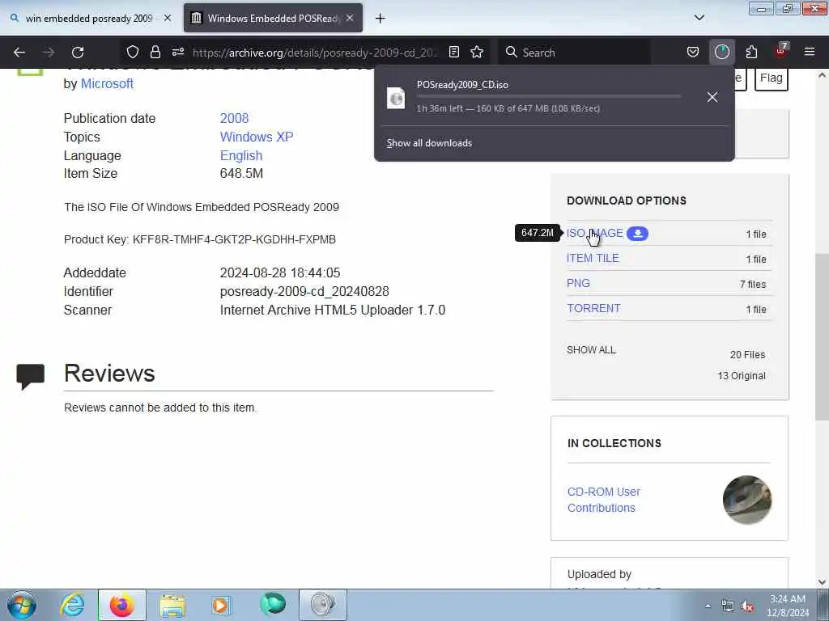829x621 pixels.
Task: Click the '13 Original' count
Action: (742, 376)
